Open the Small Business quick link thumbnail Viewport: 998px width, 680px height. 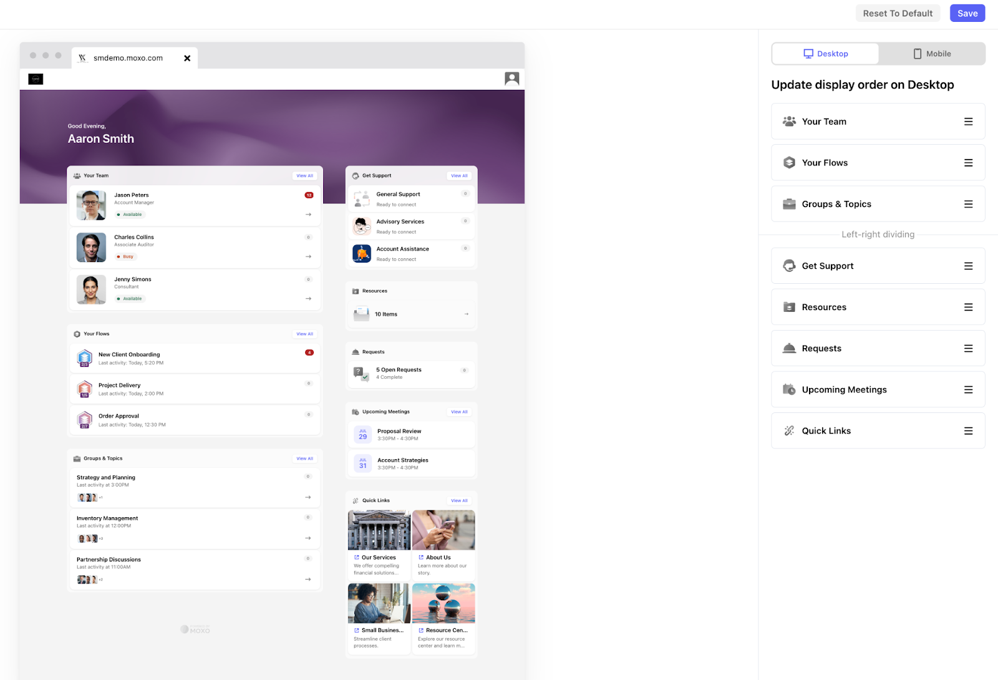tap(379, 603)
